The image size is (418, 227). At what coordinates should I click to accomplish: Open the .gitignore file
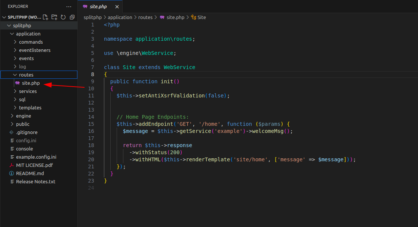tap(27, 132)
